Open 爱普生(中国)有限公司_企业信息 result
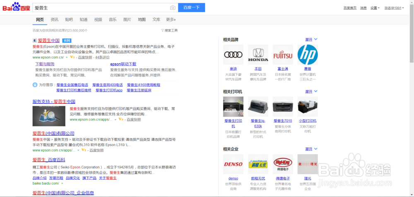The image size is (414, 197). [63, 193]
